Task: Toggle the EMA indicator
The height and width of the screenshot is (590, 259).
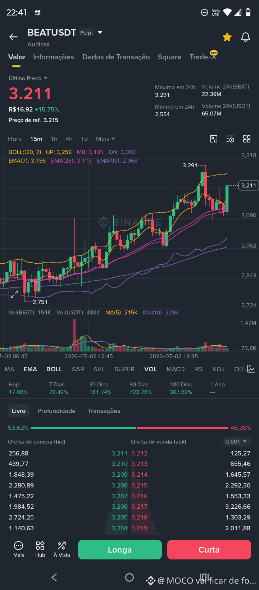Action: click(30, 369)
